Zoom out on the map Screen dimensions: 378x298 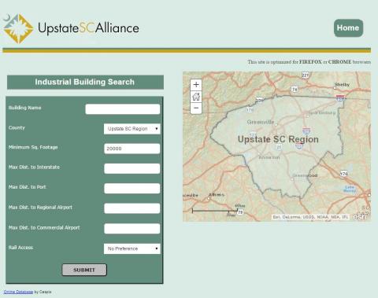(x=196, y=108)
